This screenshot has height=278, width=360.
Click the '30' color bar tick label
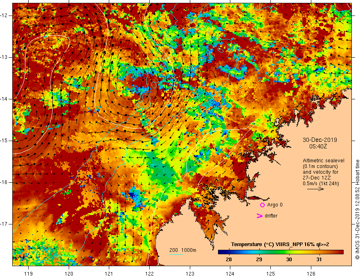[289, 260]
